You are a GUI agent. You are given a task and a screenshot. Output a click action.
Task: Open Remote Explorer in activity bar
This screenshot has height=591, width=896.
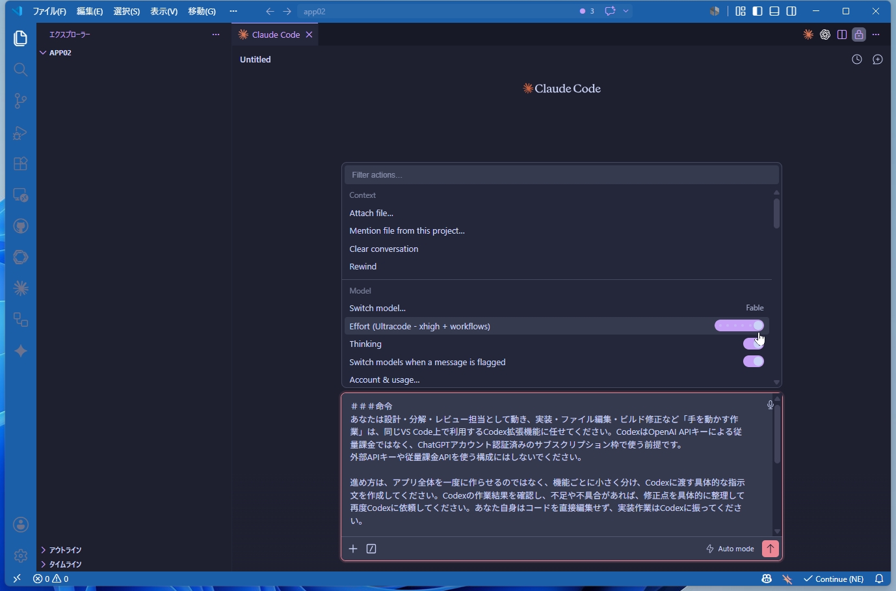point(21,195)
